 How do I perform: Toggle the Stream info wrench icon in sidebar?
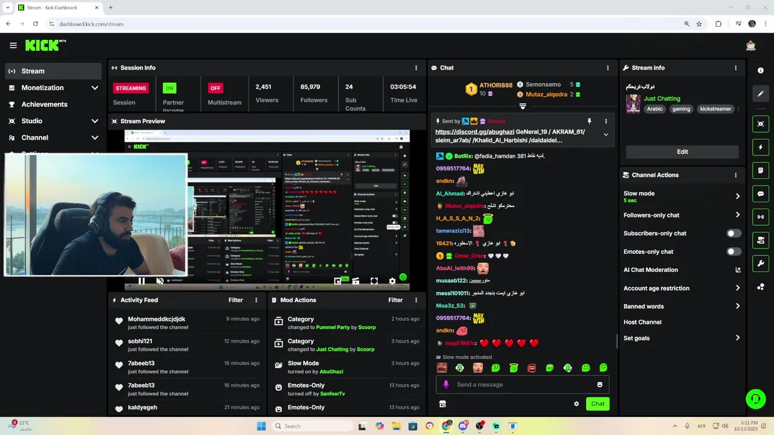[761, 263]
